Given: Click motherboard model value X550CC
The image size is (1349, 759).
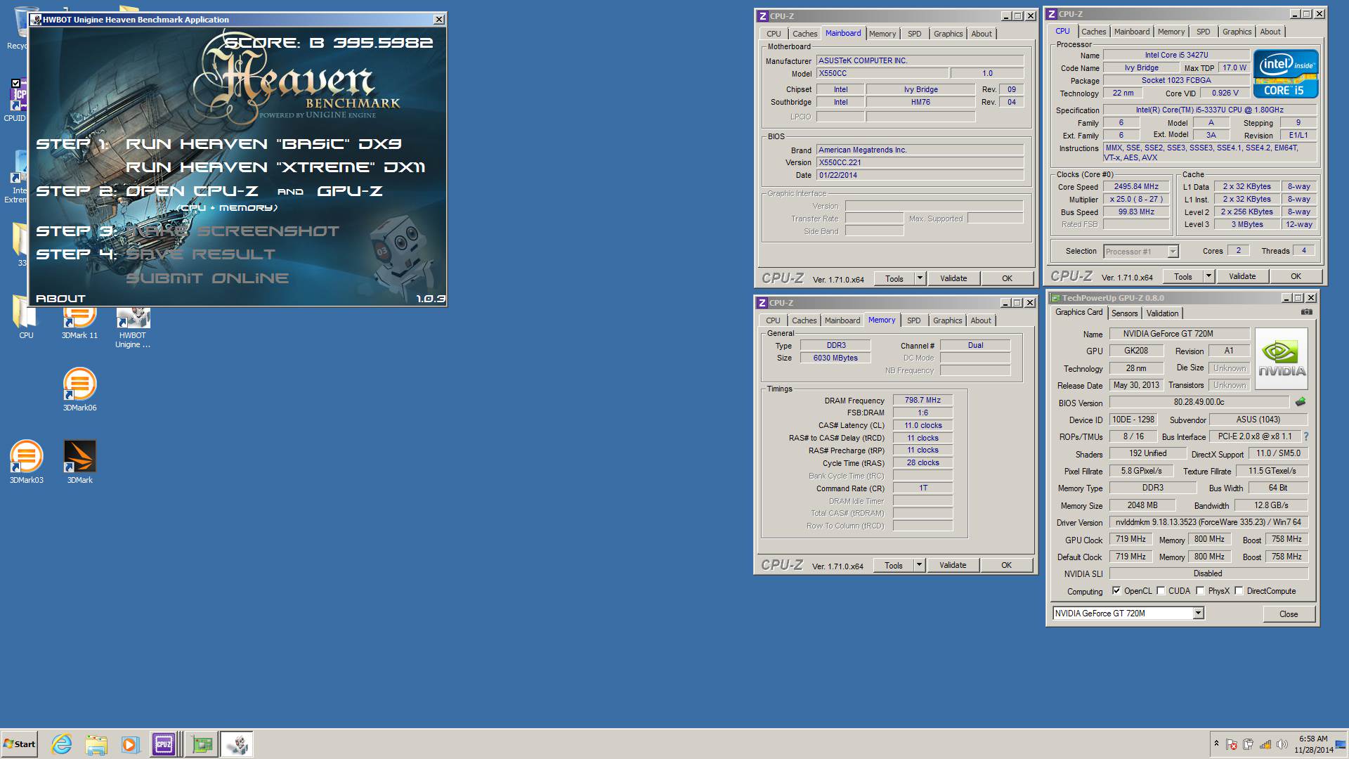Looking at the screenshot, I should [882, 73].
